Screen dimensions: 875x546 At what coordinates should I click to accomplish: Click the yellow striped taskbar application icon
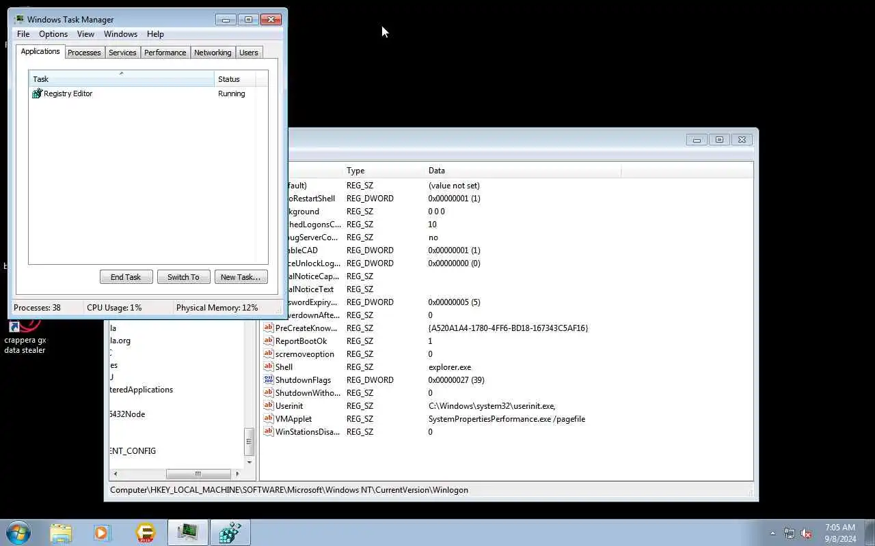pos(145,532)
